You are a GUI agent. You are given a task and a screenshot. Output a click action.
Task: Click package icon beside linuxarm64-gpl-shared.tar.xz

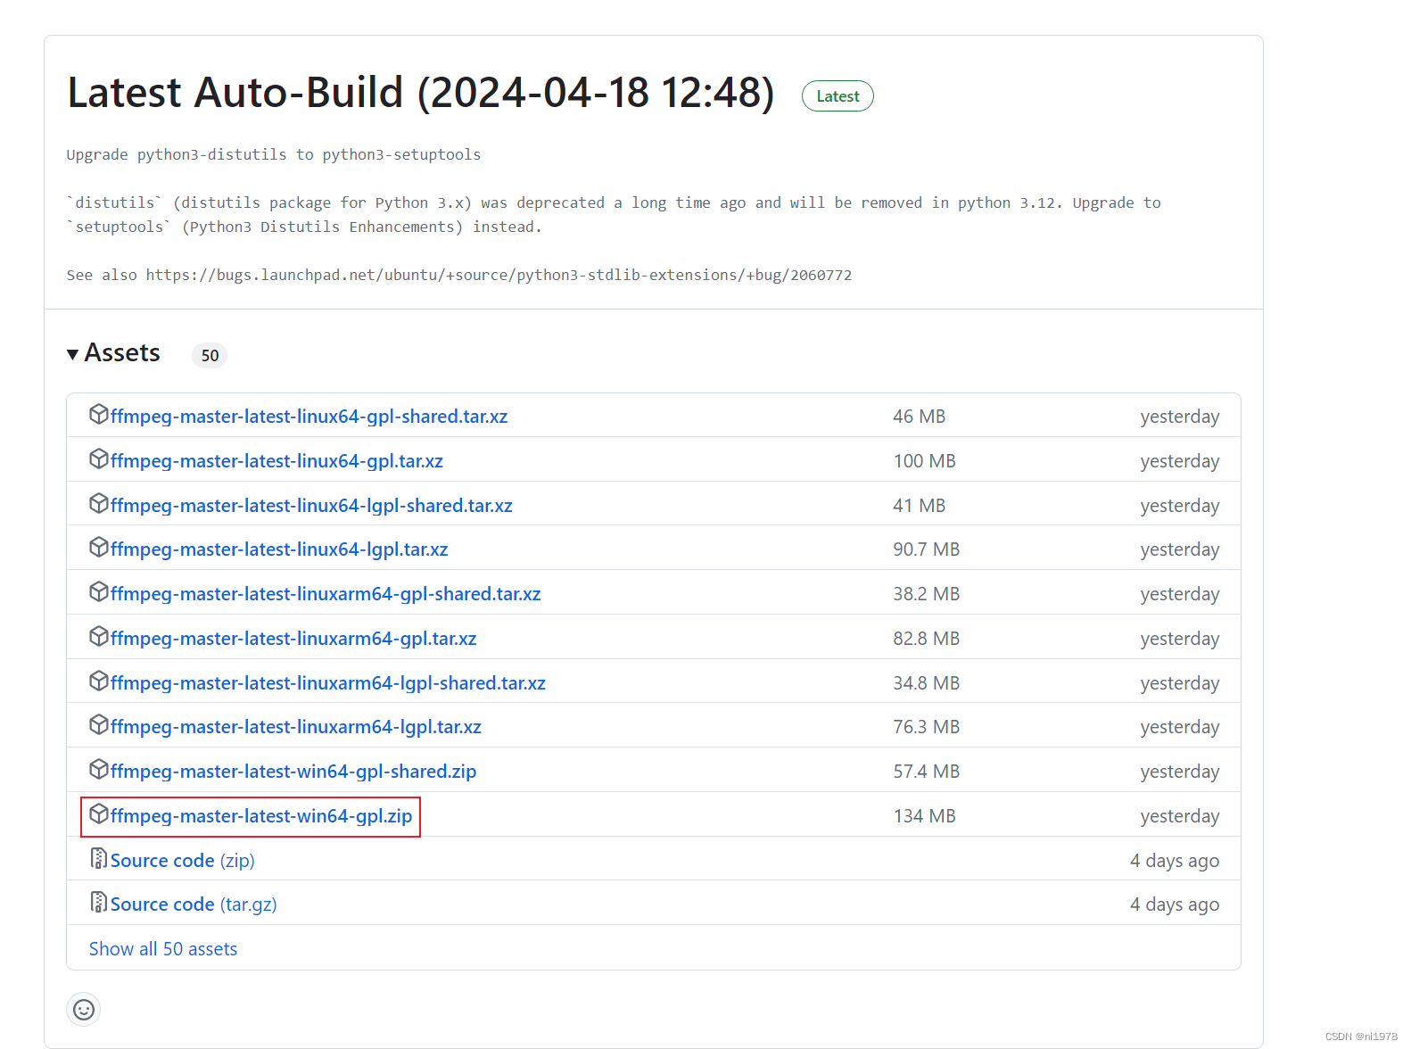pyautogui.click(x=99, y=592)
